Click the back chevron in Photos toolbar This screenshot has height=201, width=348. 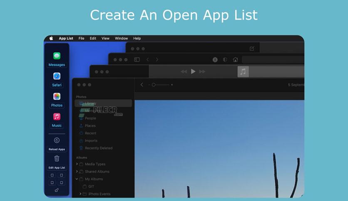[142, 85]
